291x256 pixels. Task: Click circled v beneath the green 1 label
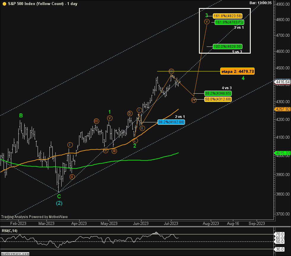point(110,118)
